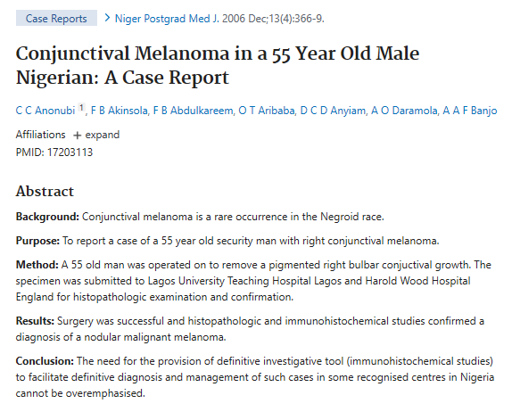512x420 pixels.
Task: Click the article title heading
Action: [x=218, y=66]
